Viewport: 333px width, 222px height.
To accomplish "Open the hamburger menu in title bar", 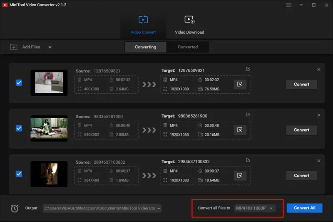I will 288,5.
